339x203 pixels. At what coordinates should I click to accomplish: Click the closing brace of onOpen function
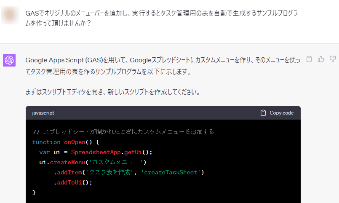[34, 192]
